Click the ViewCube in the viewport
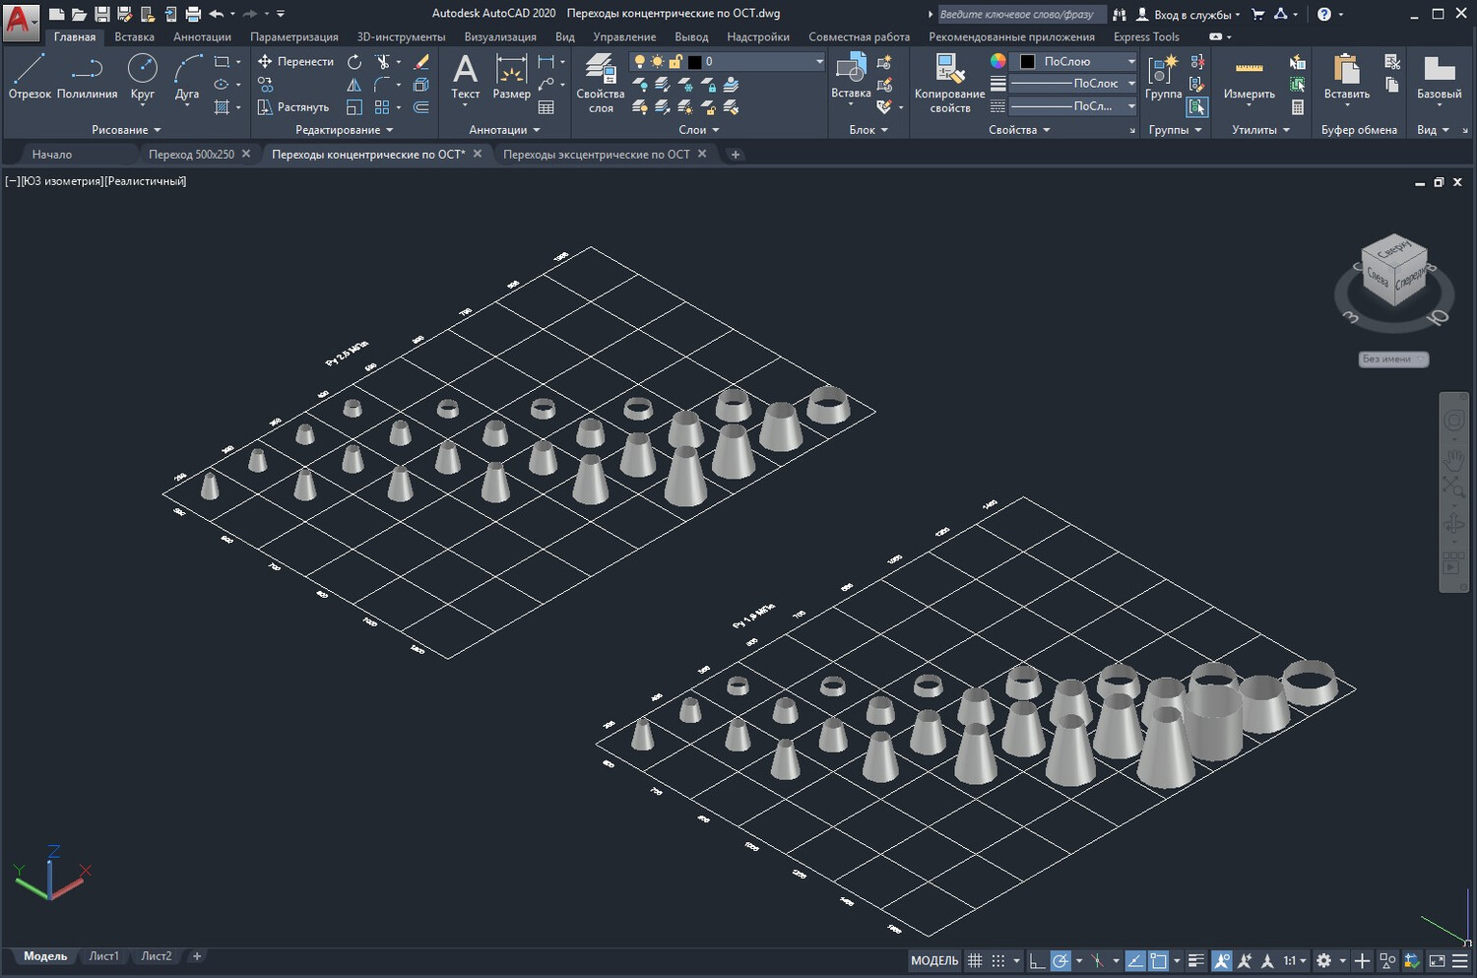 pos(1394,271)
